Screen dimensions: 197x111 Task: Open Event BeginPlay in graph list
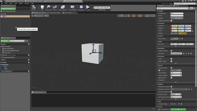click(9, 49)
